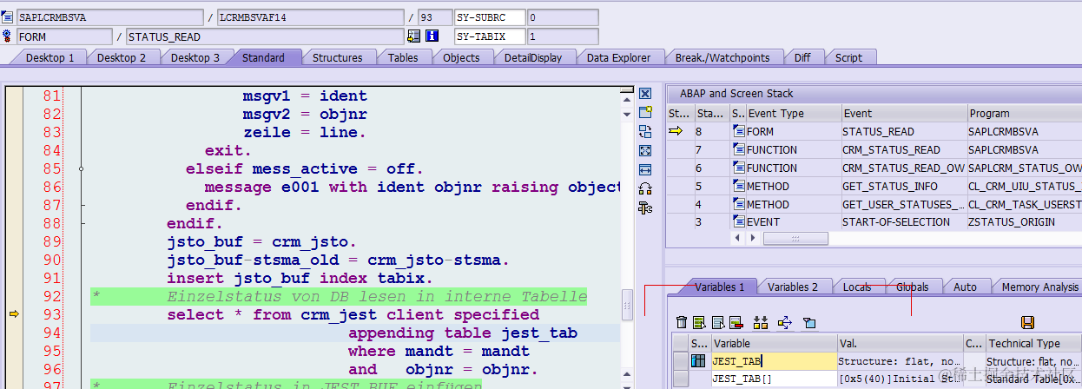1082x389 pixels.
Task: Switch to the Desktop 1 tab
Action: [49, 57]
